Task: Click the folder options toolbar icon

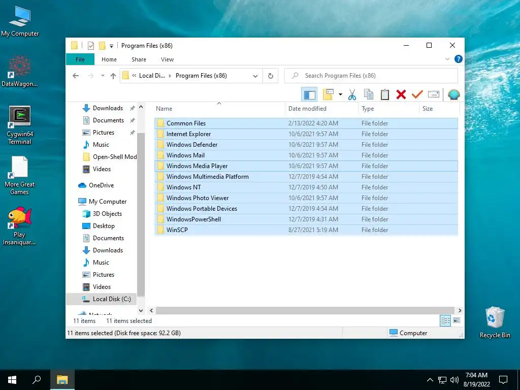Action: tap(328, 94)
